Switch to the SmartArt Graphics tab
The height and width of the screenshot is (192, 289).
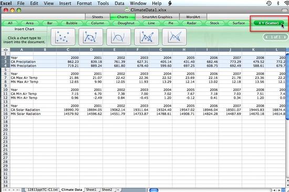pos(157,17)
